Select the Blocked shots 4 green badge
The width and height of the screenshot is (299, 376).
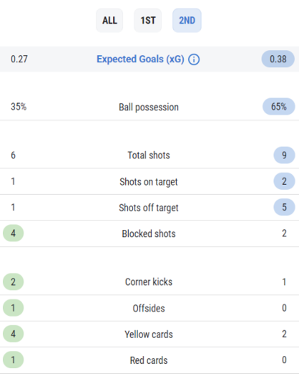tap(13, 234)
